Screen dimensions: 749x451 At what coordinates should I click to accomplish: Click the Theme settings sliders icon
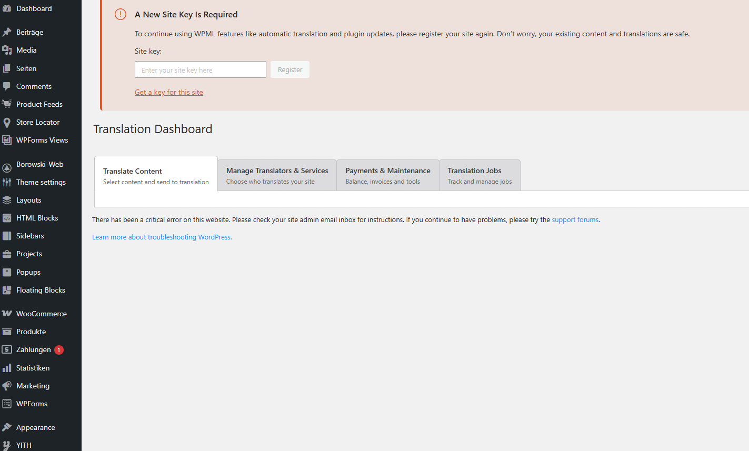pyautogui.click(x=7, y=182)
